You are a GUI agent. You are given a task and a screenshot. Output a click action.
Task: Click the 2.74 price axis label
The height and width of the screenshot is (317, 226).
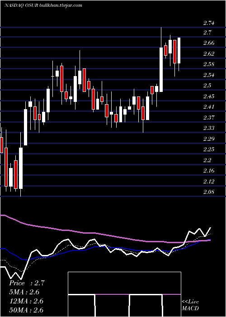tap(209, 23)
